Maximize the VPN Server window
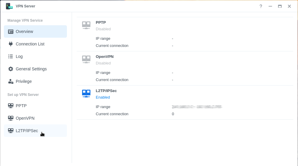The height and width of the screenshot is (166, 298). tap(280, 6)
